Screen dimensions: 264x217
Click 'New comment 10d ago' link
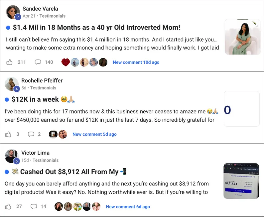click(x=136, y=62)
